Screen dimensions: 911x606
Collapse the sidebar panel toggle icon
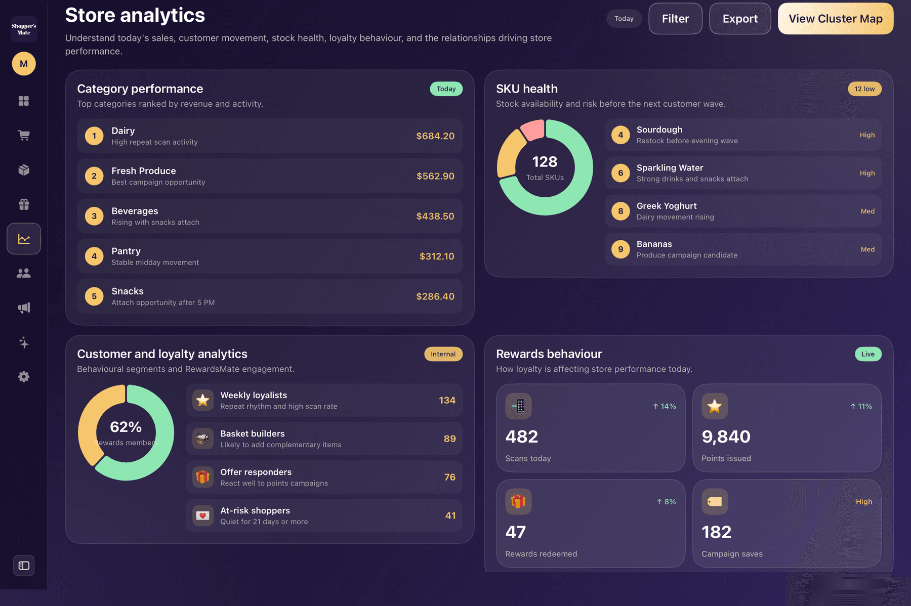24,566
